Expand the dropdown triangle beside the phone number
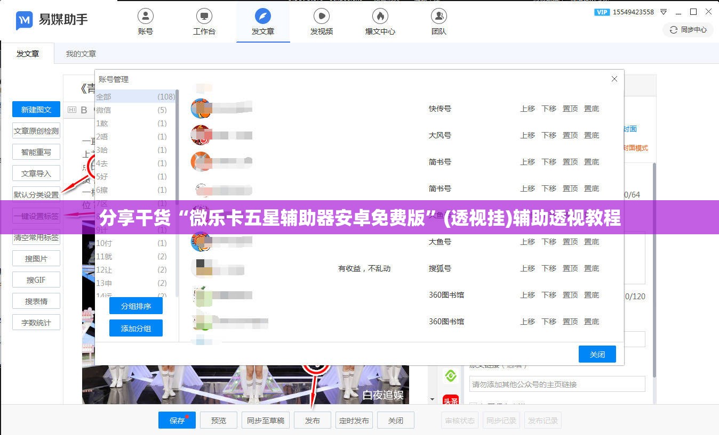The height and width of the screenshot is (435, 719). (x=664, y=12)
